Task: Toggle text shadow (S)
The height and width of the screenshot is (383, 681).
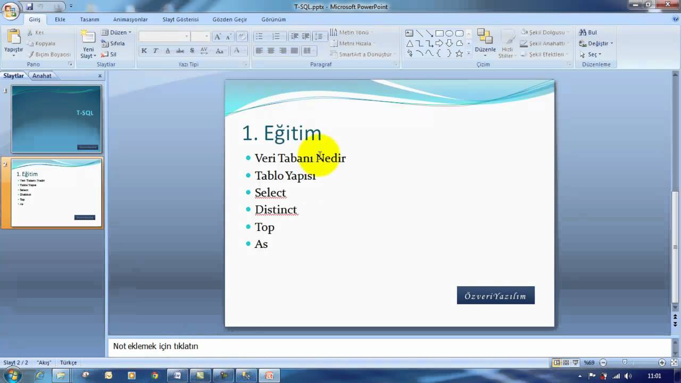Action: (x=192, y=51)
